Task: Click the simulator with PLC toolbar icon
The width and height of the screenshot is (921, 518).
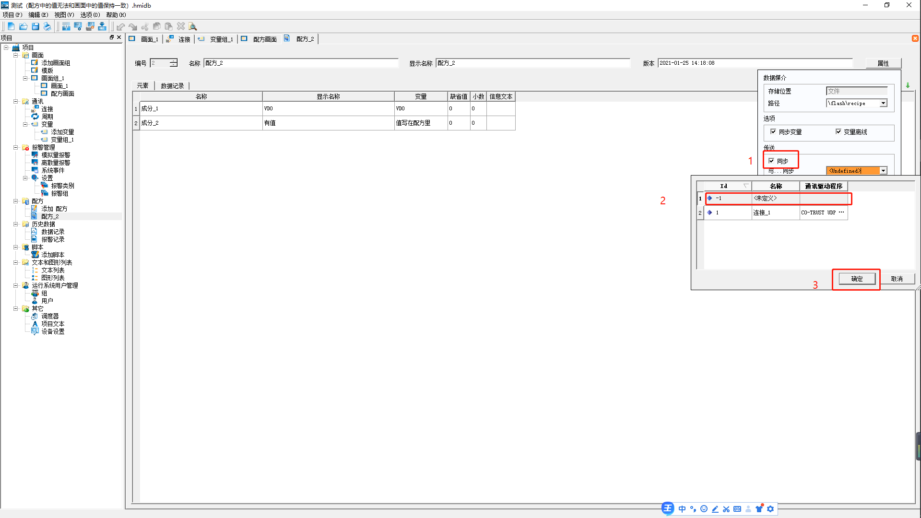Action: click(x=90, y=26)
